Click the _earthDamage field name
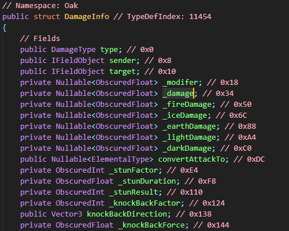Viewport: 289px width, 231px height. [x=189, y=126]
